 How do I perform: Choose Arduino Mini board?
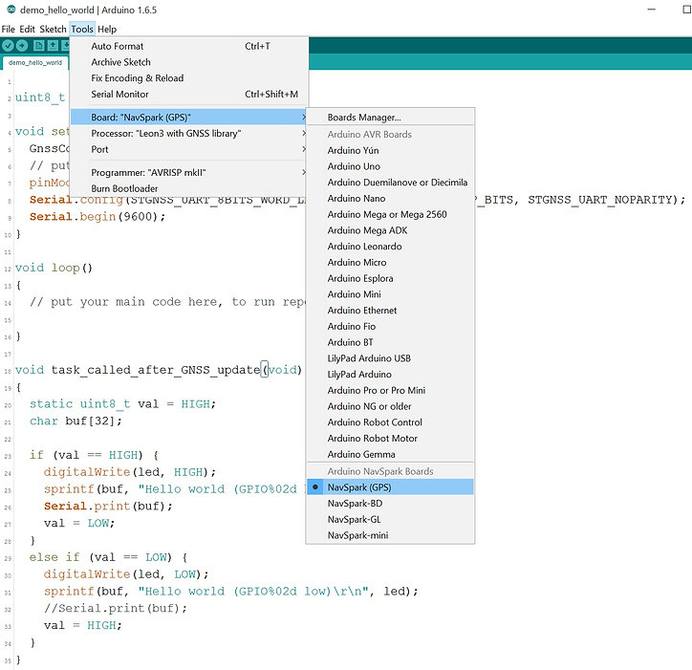pyautogui.click(x=390, y=294)
